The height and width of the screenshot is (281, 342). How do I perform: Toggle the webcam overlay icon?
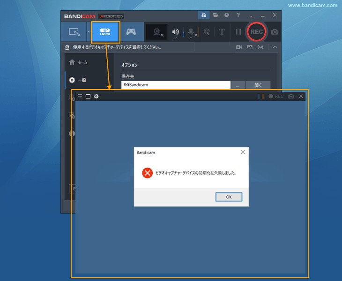click(x=157, y=32)
